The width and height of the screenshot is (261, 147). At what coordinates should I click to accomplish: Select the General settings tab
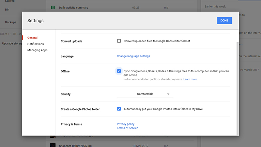point(32,38)
